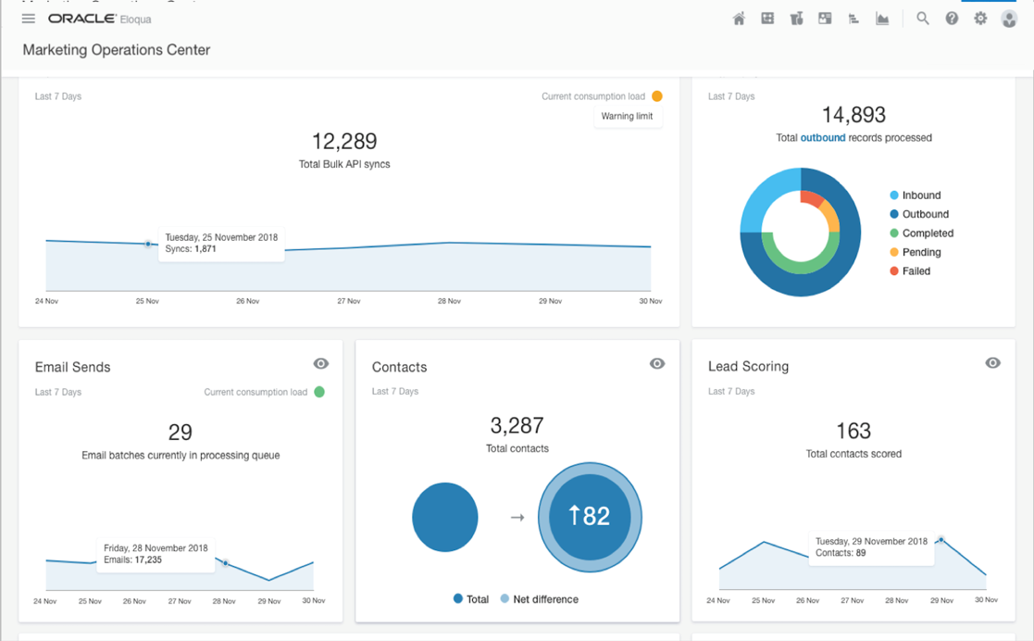Viewport: 1034px width, 641px height.
Task: Open the Insight area chart icon
Action: (882, 19)
